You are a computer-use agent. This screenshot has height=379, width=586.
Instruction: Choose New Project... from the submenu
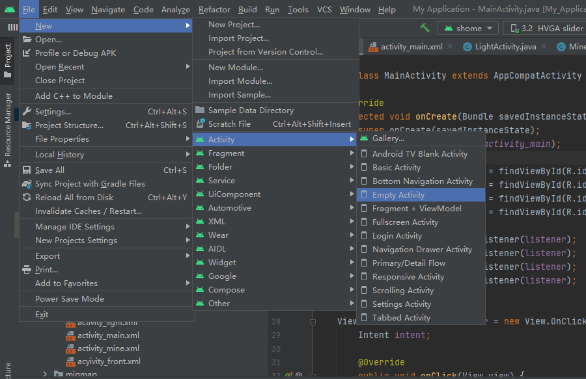coord(234,24)
